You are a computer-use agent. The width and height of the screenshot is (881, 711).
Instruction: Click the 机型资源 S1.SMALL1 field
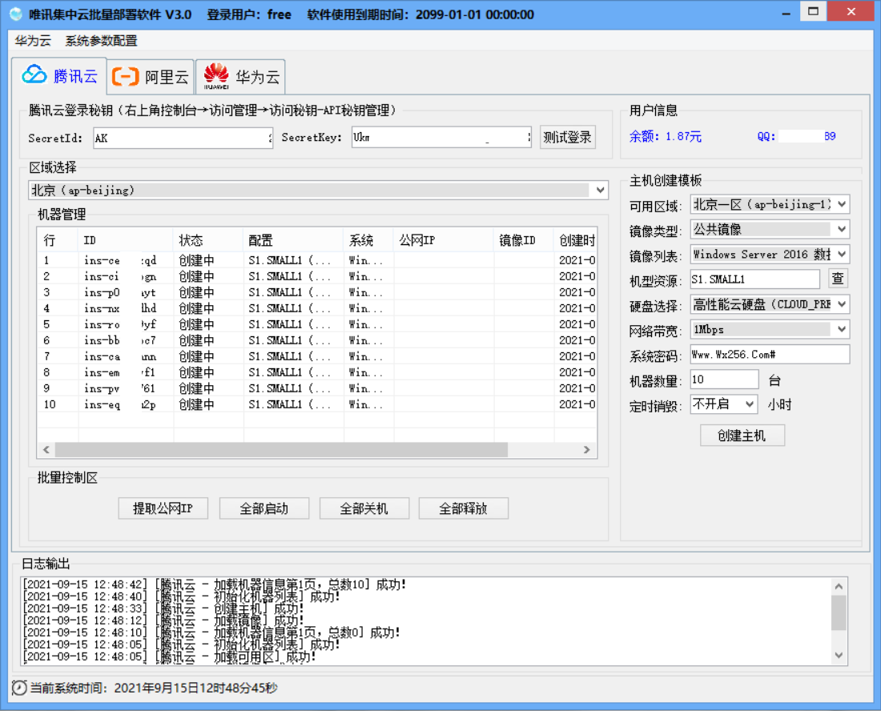[754, 279]
